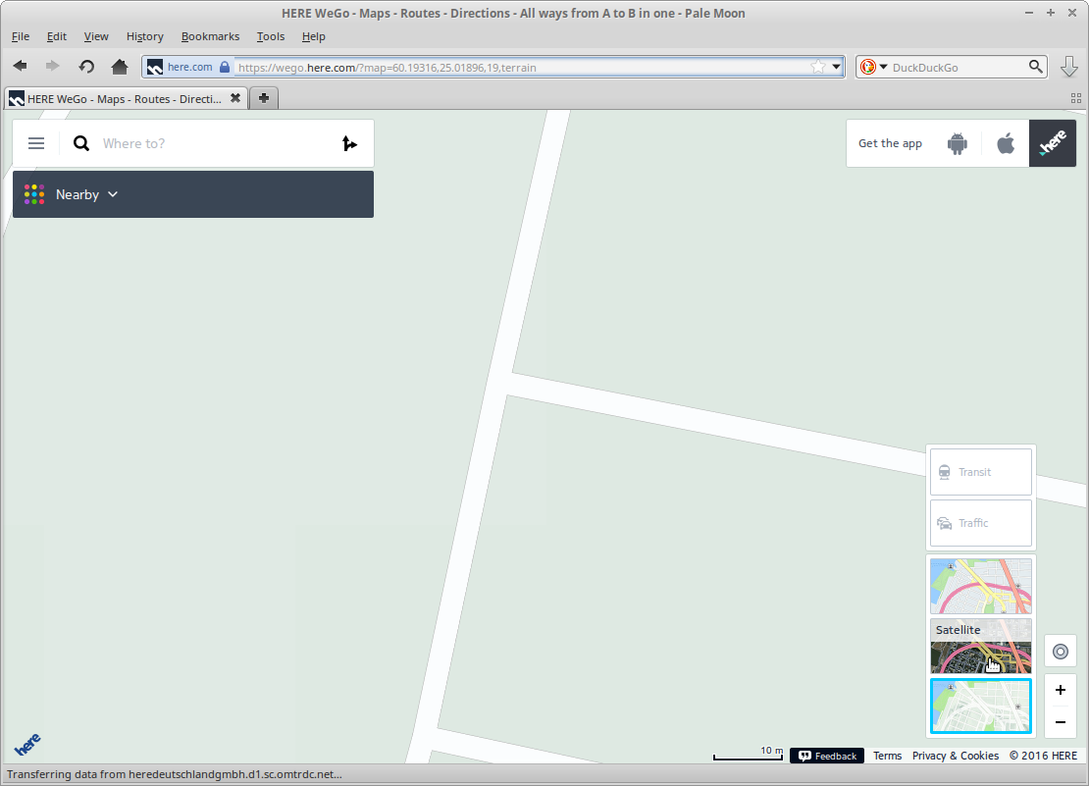Close the HERE WeGo tab

pos(235,98)
